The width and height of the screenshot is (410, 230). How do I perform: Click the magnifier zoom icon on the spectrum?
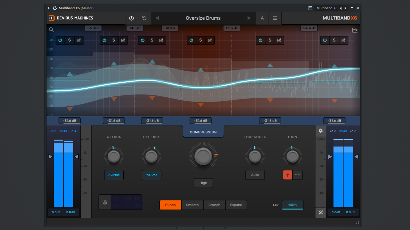pos(51,30)
